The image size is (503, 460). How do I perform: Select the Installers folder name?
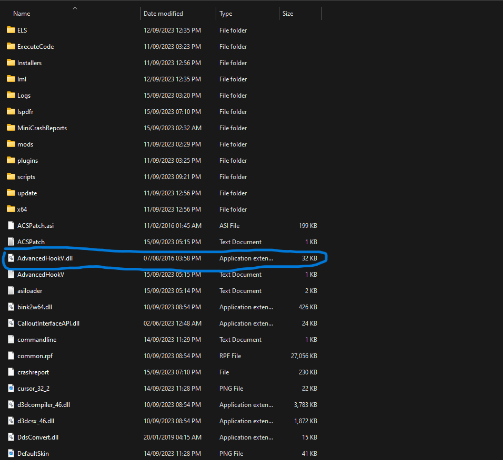tap(29, 62)
